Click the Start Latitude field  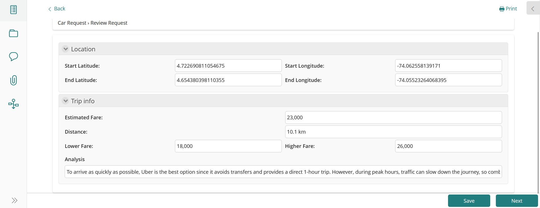[x=228, y=66]
